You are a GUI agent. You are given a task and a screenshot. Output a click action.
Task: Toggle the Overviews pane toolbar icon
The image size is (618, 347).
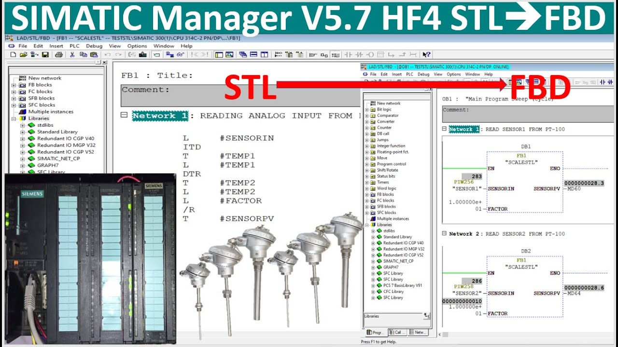219,54
